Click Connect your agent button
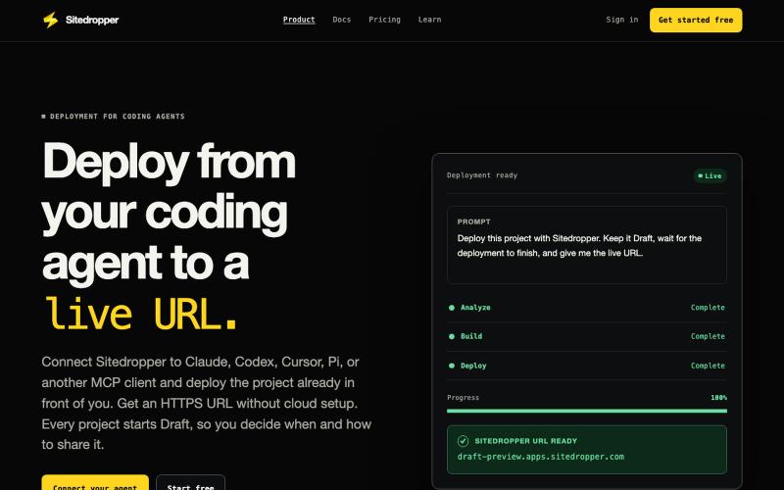The width and height of the screenshot is (784, 490). (95, 483)
